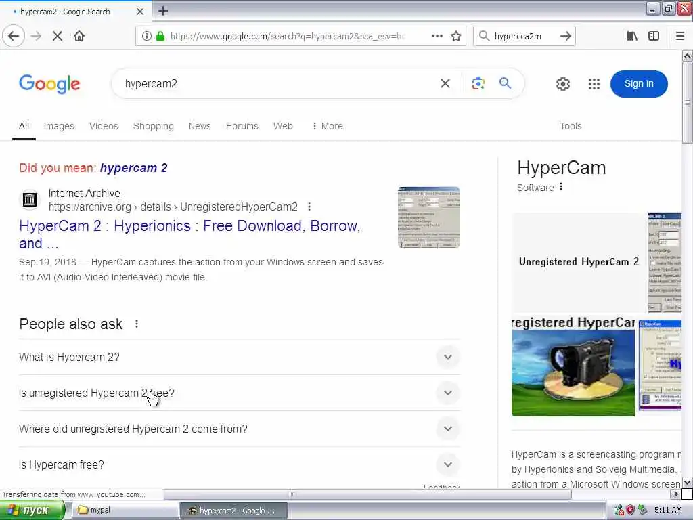Click the vertical scrollbar down arrow
693x520 pixels.
[x=687, y=482]
